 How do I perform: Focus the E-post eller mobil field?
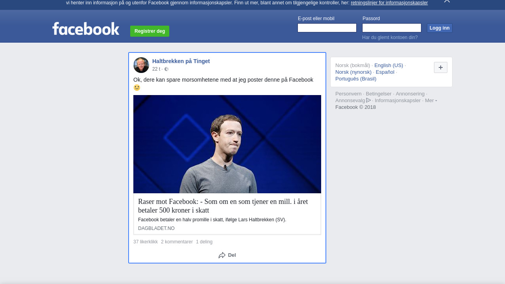click(x=327, y=28)
